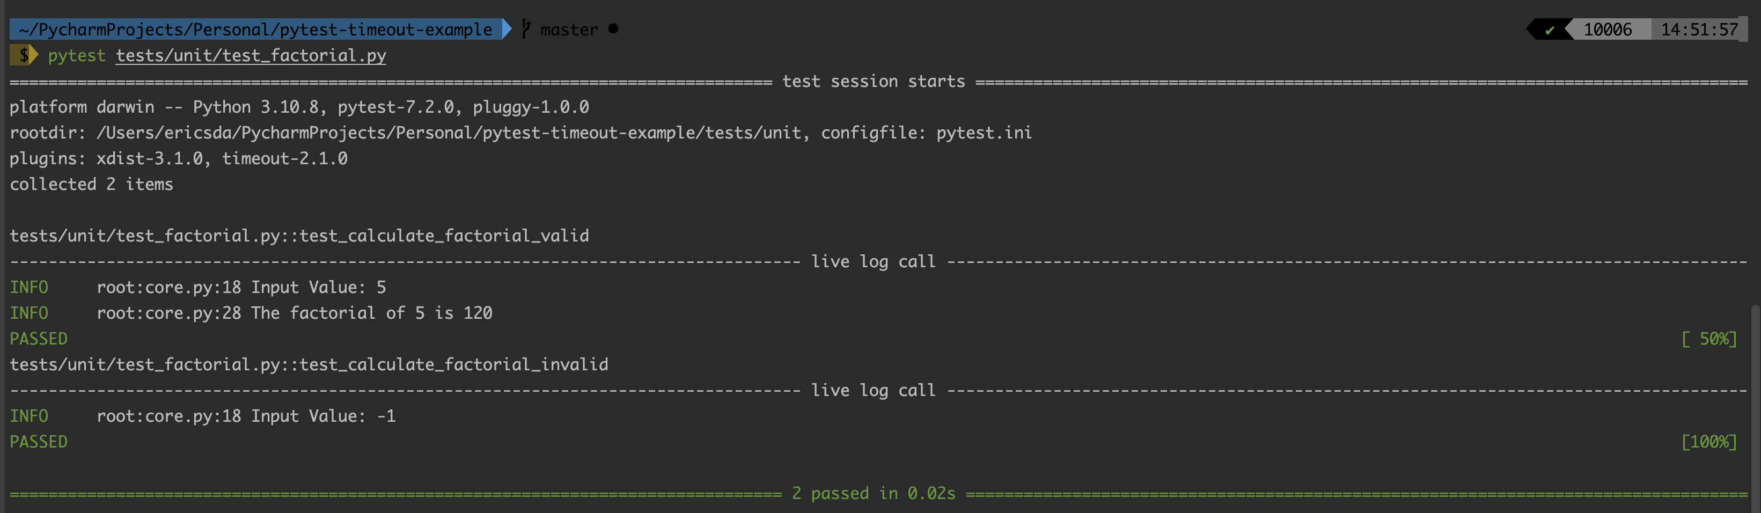This screenshot has height=513, width=1761.
Task: Click the test_calculate_factorial_valid test name
Action: (444, 236)
